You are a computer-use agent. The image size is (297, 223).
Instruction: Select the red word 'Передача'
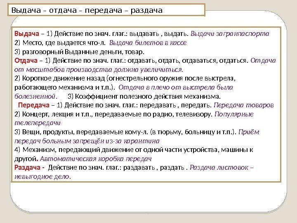click(34, 105)
